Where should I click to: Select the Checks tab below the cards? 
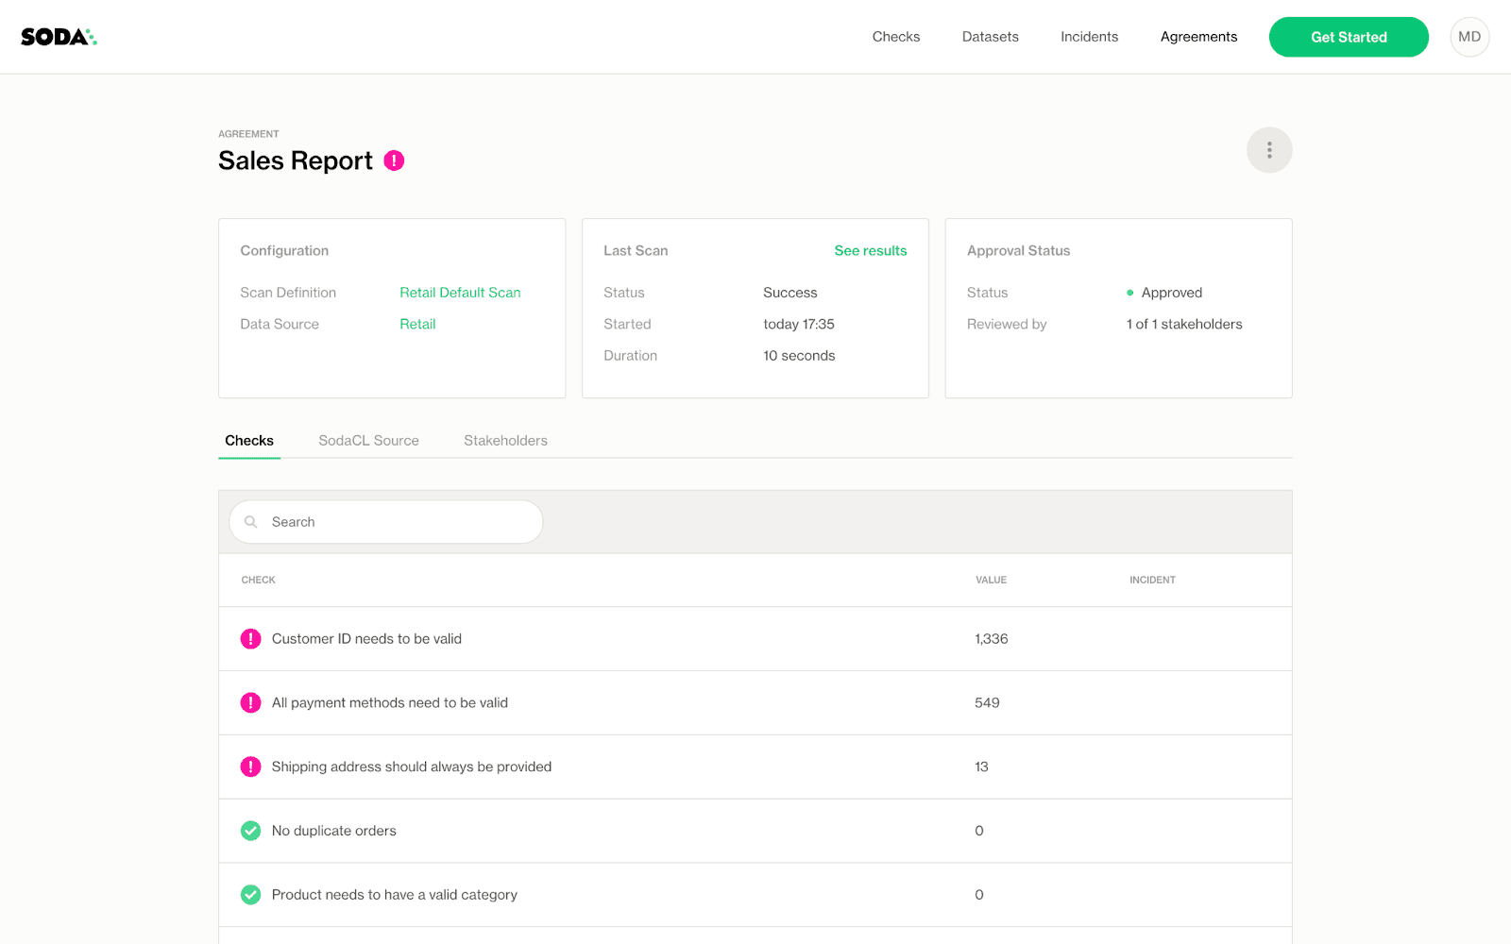[249, 441]
